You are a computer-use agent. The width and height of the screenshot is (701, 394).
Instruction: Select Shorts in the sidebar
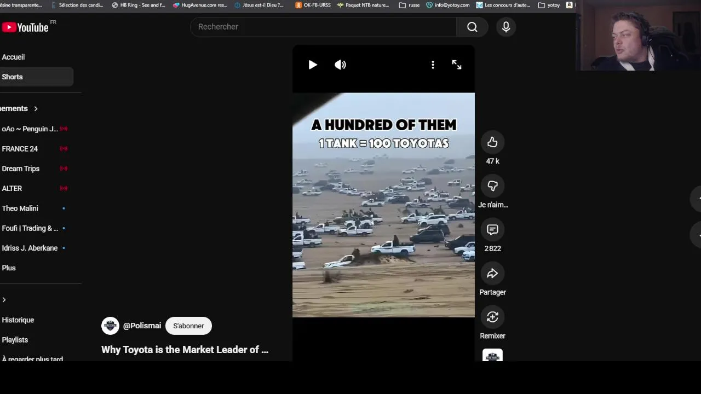[x=36, y=77]
